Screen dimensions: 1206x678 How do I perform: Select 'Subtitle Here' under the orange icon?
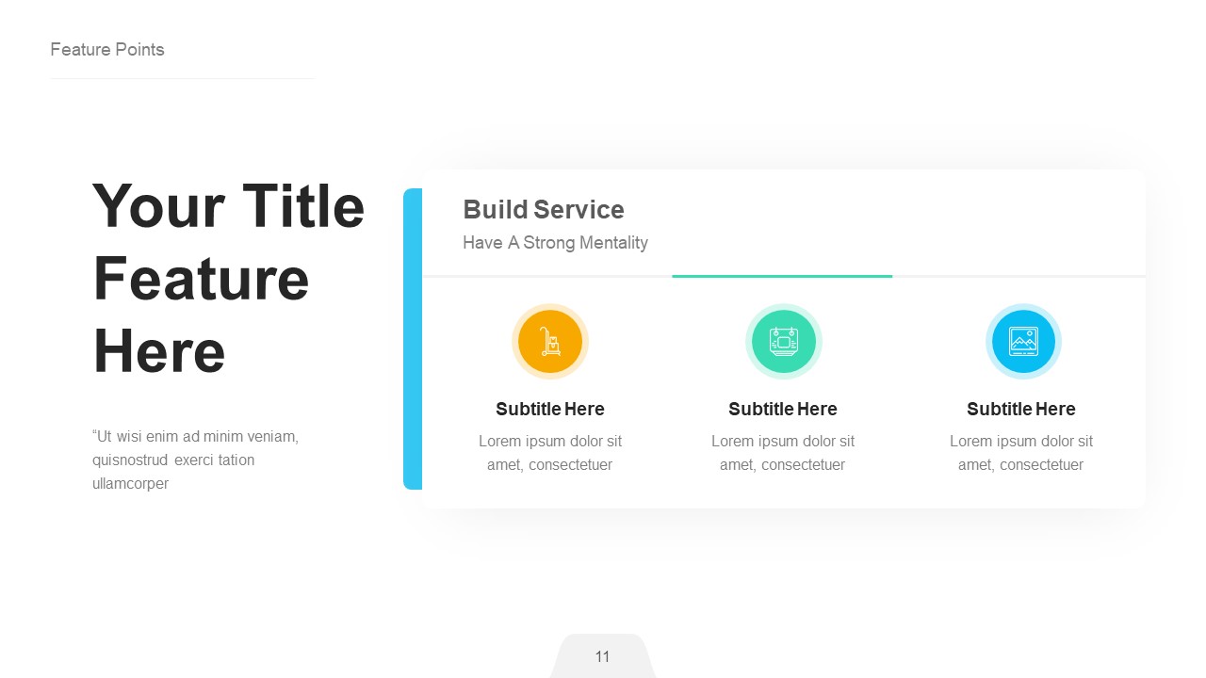(550, 409)
